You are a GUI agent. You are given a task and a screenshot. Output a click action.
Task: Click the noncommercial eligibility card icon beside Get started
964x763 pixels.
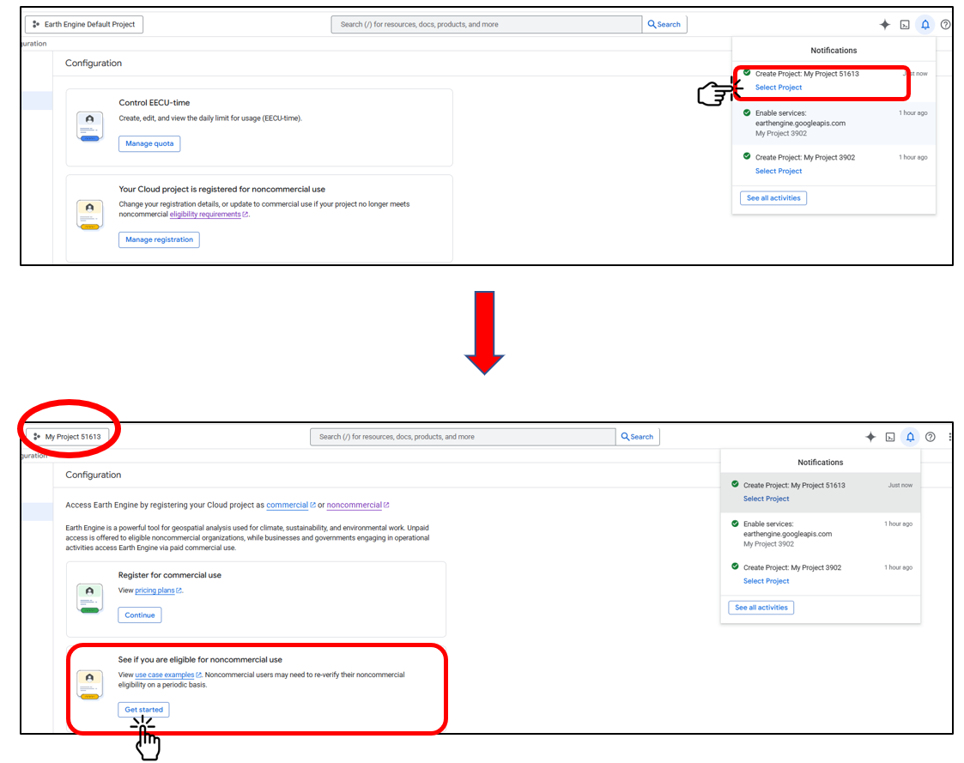coord(89,684)
